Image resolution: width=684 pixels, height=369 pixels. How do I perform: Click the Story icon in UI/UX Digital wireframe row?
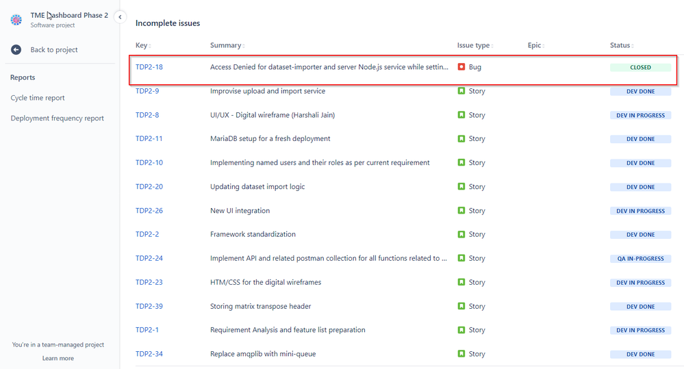point(461,115)
